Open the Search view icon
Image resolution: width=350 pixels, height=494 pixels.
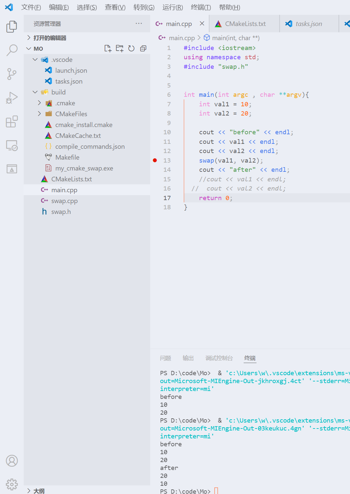point(12,50)
